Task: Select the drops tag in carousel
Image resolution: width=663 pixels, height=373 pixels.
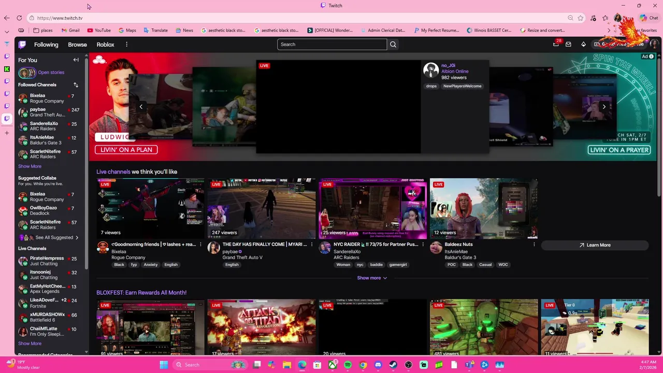Action: 431,86
